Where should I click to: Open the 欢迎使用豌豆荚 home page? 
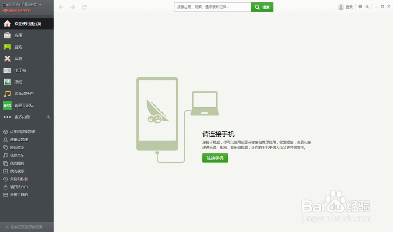pyautogui.click(x=27, y=24)
